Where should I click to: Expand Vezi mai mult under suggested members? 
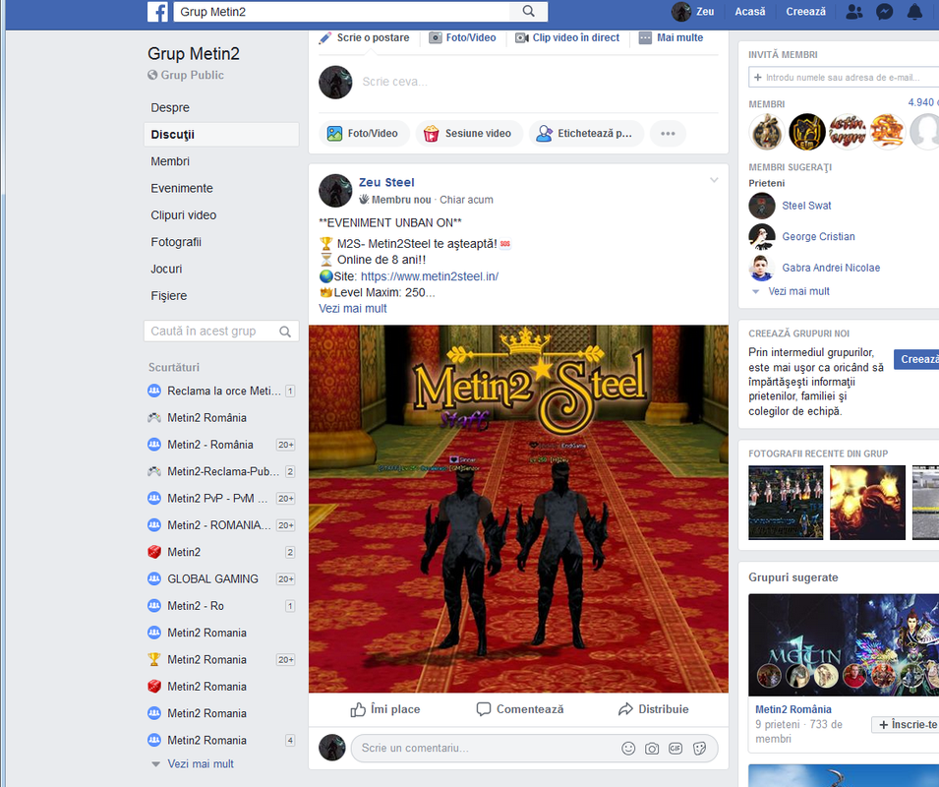click(798, 291)
